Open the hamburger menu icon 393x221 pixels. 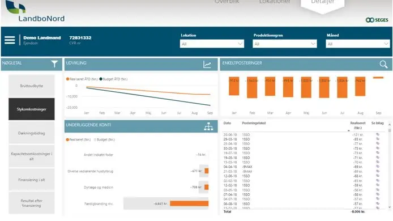coord(10,40)
